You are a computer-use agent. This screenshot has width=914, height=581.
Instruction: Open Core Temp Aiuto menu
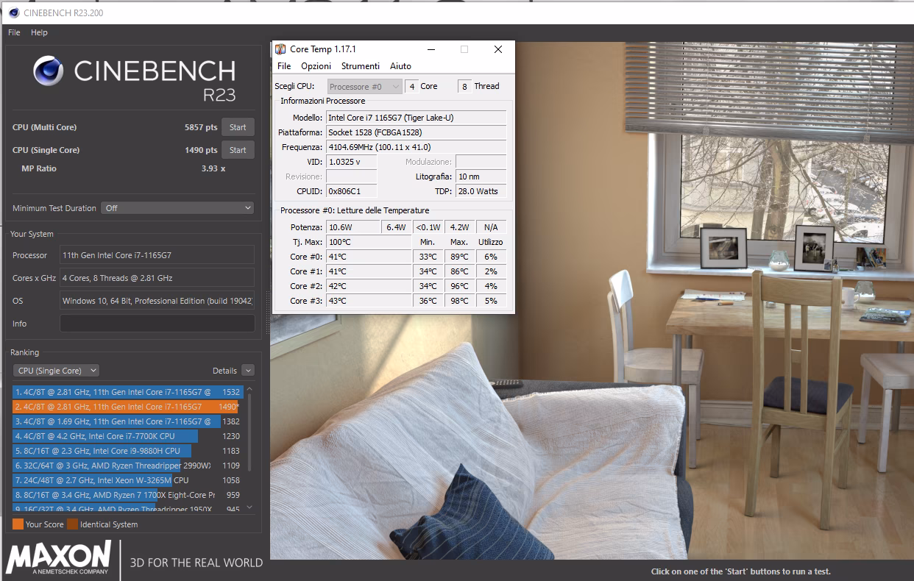(400, 66)
